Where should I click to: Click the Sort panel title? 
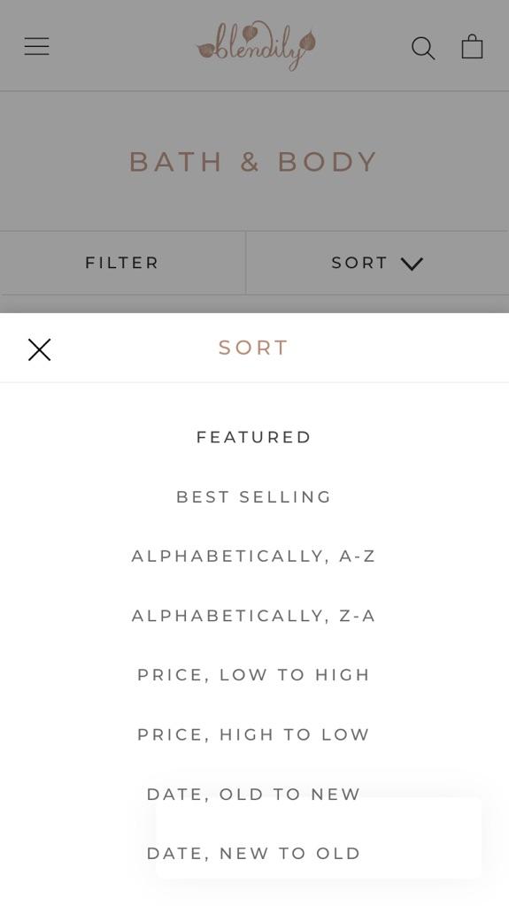point(253,348)
